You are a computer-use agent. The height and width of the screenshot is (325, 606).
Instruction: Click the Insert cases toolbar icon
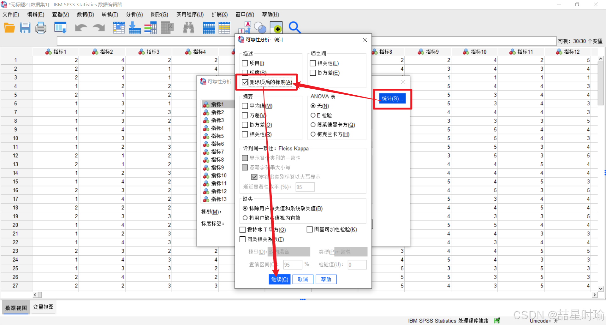pyautogui.click(x=209, y=28)
